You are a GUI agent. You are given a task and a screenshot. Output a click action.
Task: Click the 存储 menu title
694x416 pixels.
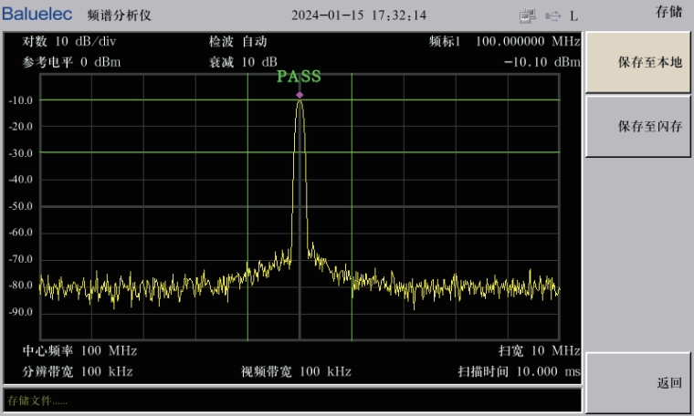[668, 12]
